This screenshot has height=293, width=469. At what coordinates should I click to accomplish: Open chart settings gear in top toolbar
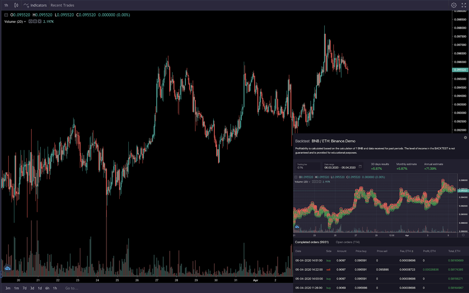tap(454, 5)
